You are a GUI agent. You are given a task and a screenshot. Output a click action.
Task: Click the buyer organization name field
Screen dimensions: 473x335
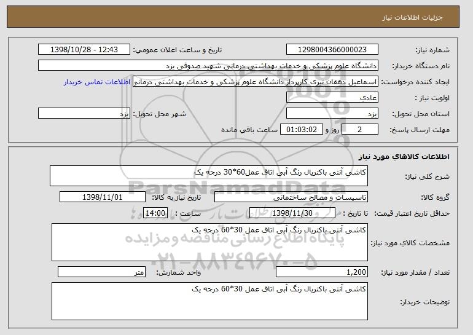(208, 66)
